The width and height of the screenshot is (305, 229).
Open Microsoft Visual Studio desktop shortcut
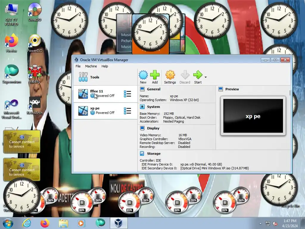[12, 109]
